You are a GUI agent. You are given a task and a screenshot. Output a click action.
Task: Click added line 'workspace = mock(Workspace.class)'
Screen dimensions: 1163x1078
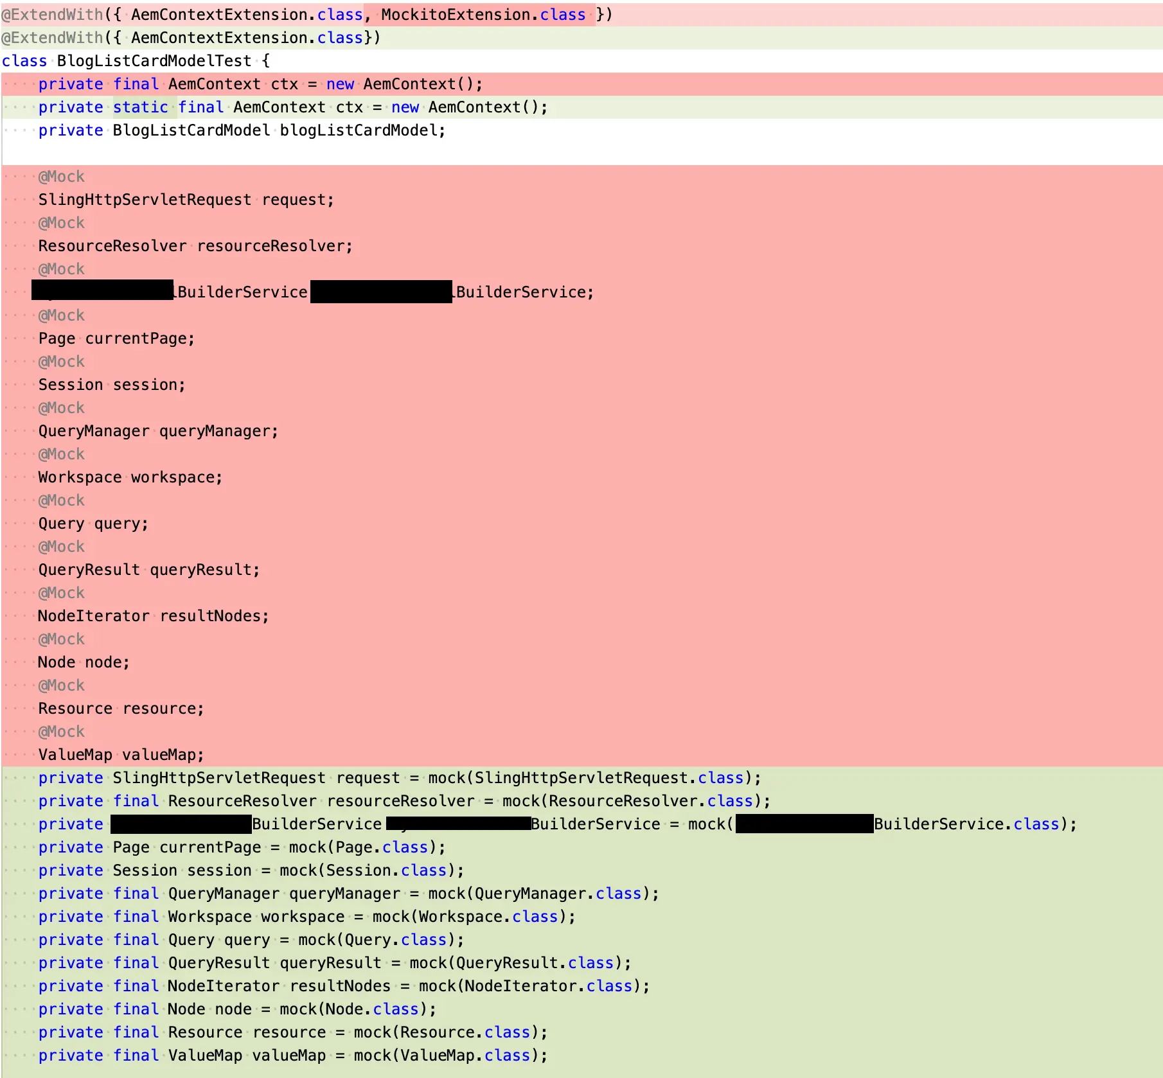click(581, 916)
